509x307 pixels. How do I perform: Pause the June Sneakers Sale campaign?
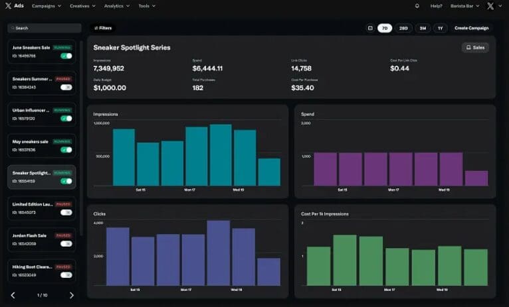pos(66,56)
